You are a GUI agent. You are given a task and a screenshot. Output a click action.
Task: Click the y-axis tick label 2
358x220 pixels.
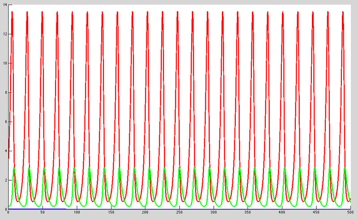(5, 180)
